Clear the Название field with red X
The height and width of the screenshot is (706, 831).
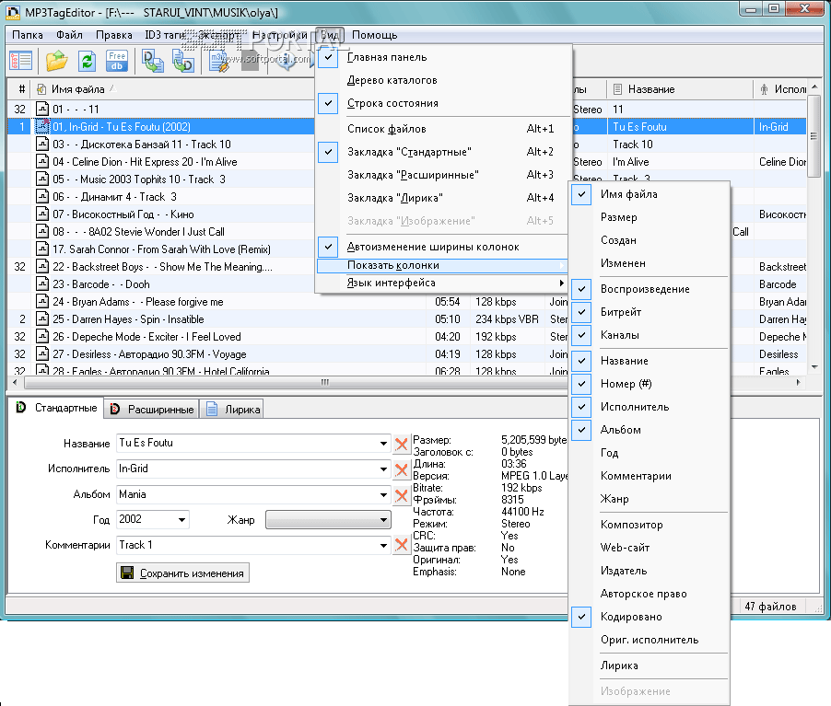[x=401, y=444]
